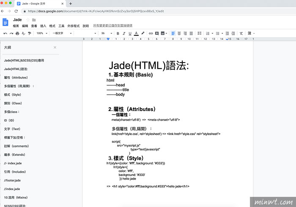The width and height of the screenshot is (296, 207).
Task: Click right indent marker on ruler
Action: tap(227, 39)
